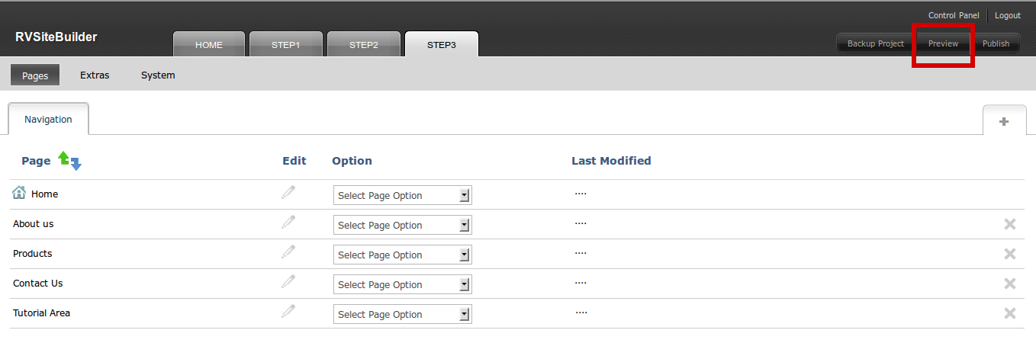Expand page option dropdown for About us
The image size is (1036, 359).
click(x=403, y=226)
